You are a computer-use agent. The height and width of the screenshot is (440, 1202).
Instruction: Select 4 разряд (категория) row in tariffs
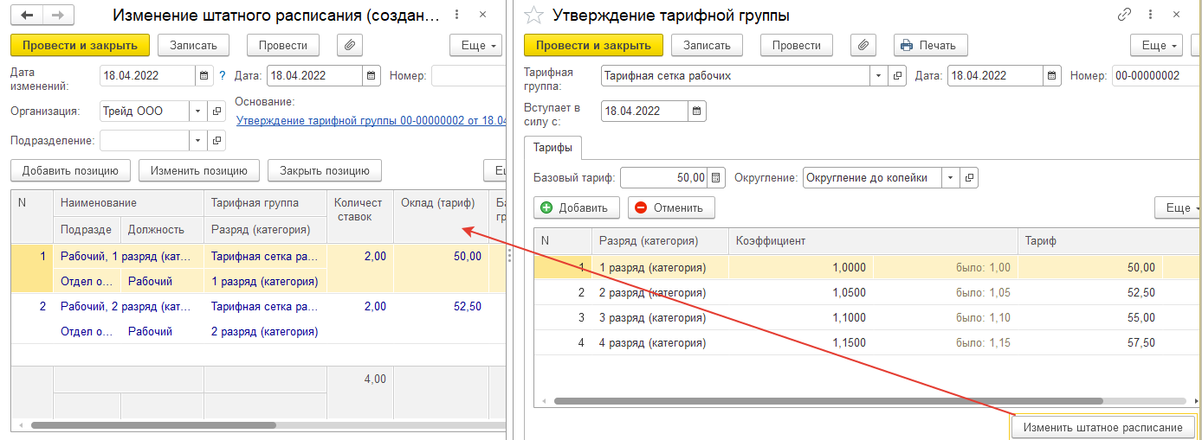pos(867,342)
